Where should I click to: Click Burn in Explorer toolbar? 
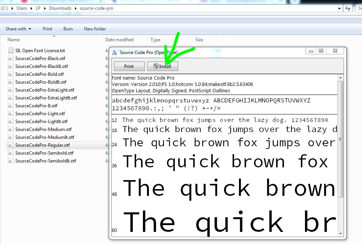pyautogui.click(x=68, y=29)
